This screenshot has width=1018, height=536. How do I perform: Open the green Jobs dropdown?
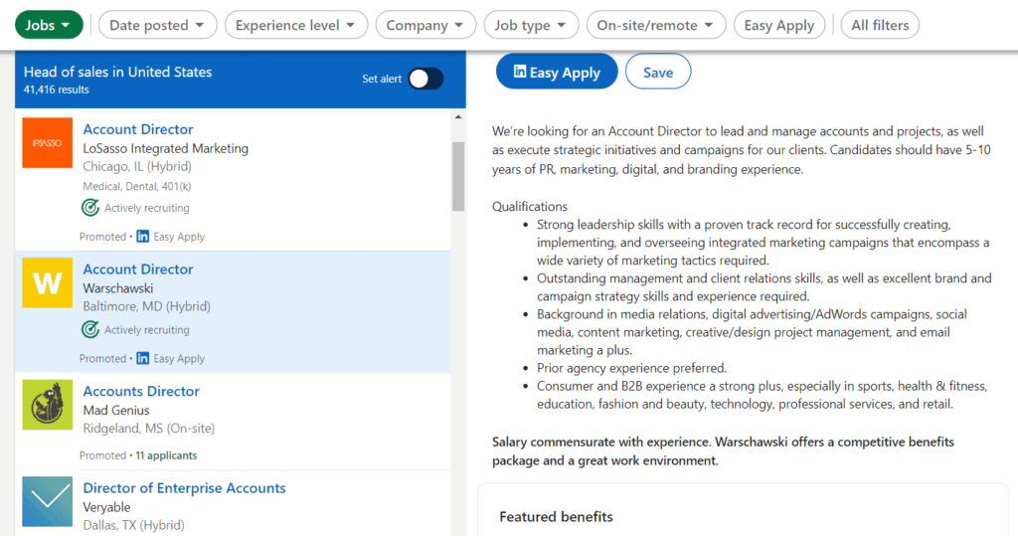click(x=49, y=25)
